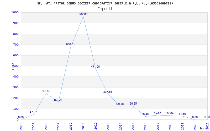This screenshot has height=131, width=210.
Task: Click the 162.25 data label
Action: 58,100
